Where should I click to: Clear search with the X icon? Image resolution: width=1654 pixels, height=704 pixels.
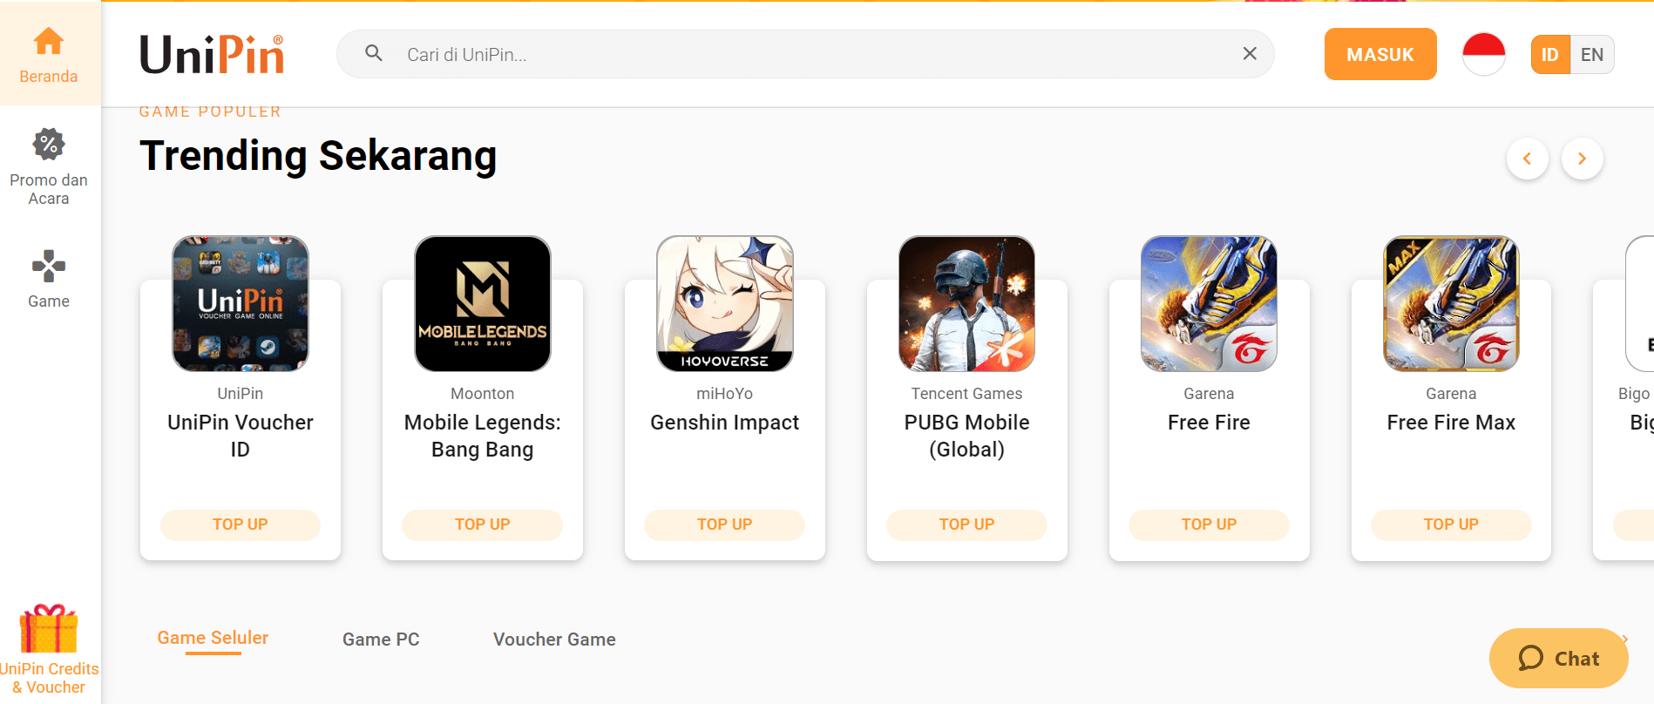coord(1250,54)
